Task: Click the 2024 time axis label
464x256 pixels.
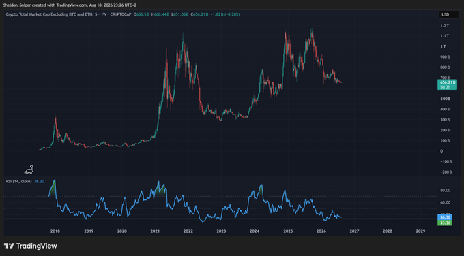Action: tap(255, 231)
